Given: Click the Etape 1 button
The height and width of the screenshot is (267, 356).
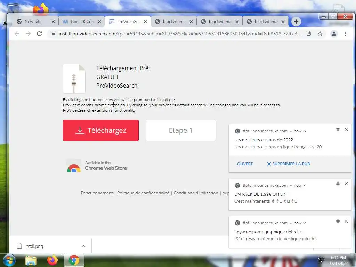Looking at the screenshot, I should 181,130.
